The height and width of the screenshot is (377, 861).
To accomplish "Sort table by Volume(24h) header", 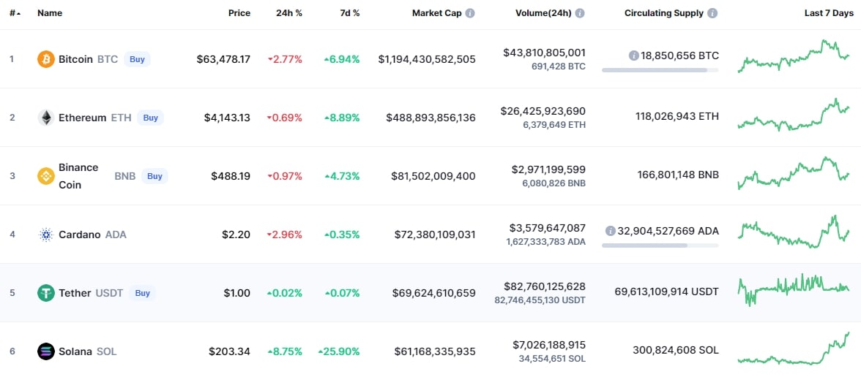I will click(543, 13).
